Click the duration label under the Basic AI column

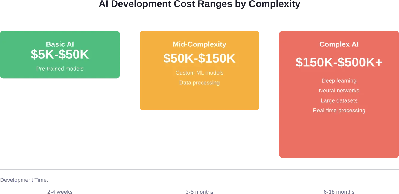tap(60, 192)
